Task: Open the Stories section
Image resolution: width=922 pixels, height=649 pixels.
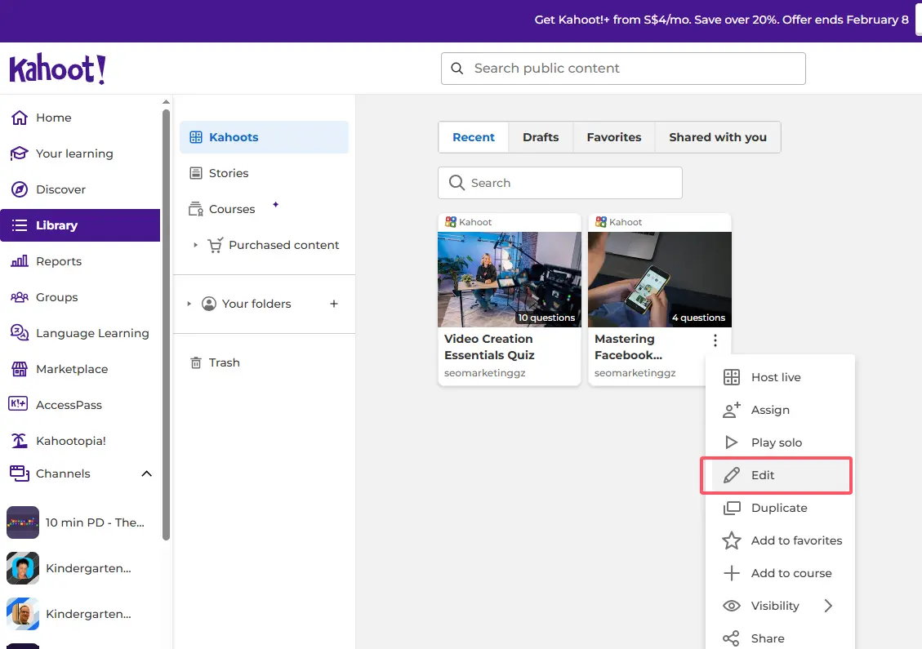Action: [x=228, y=173]
